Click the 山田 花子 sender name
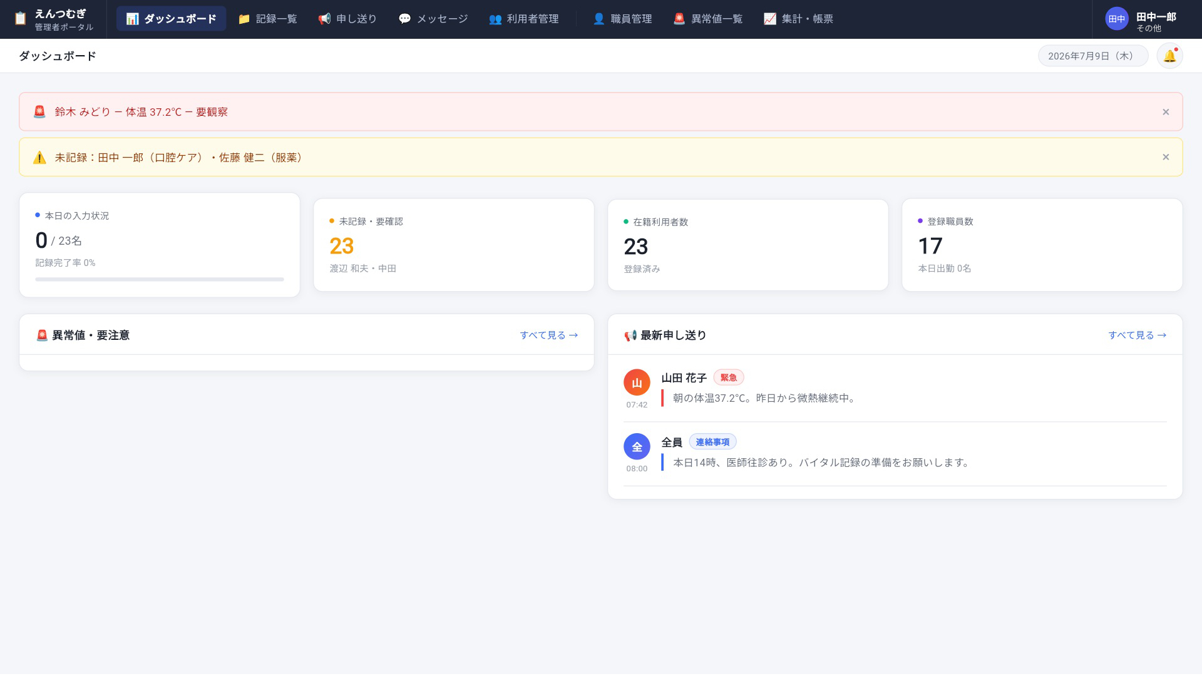Screen dimensions: 1202x676 [x=684, y=378]
